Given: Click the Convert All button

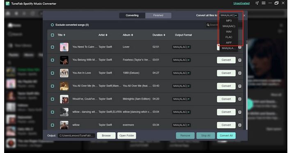Looking at the screenshot, I should [226, 136].
